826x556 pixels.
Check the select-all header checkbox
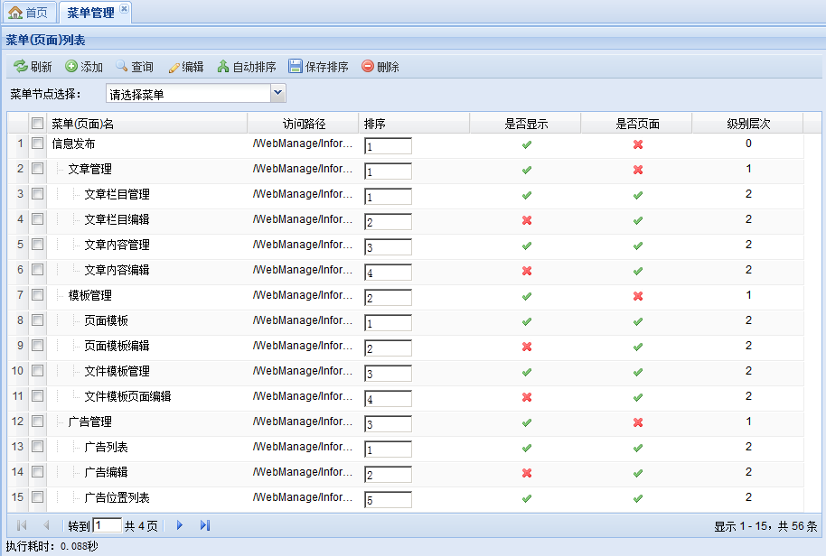click(x=38, y=124)
